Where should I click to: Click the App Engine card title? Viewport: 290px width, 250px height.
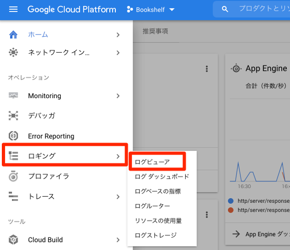pos(266,69)
